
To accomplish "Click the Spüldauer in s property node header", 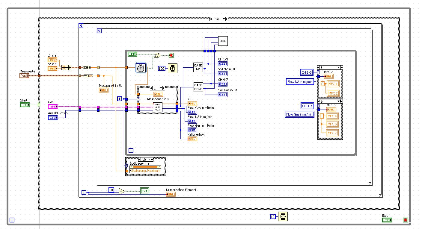I will [x=145, y=167].
